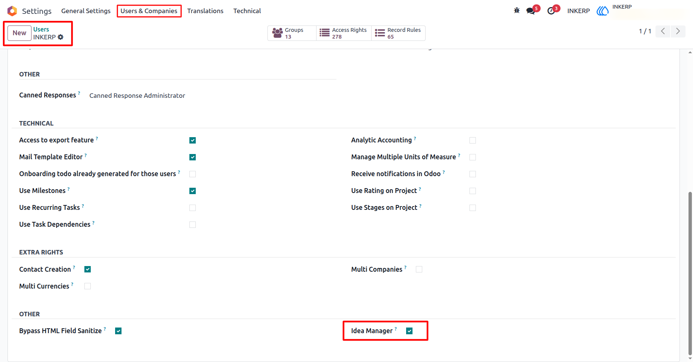
Task: Enable Use Stages on Project checkbox
Action: pyautogui.click(x=472, y=208)
